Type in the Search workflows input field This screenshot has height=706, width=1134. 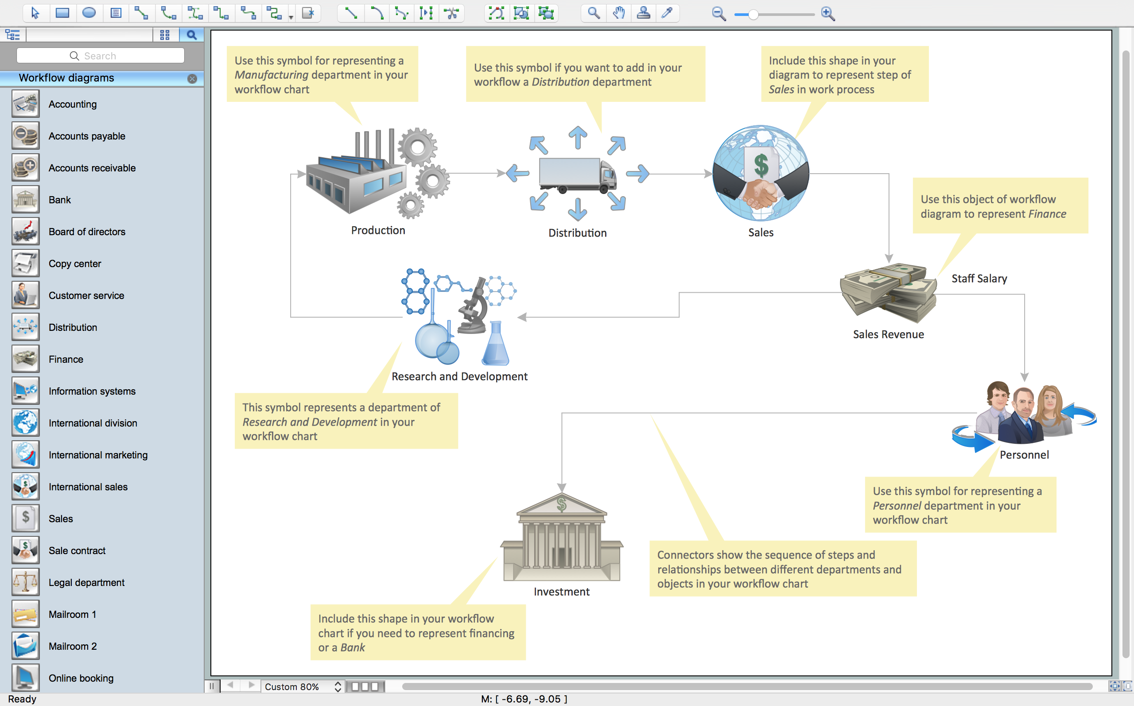click(x=101, y=55)
